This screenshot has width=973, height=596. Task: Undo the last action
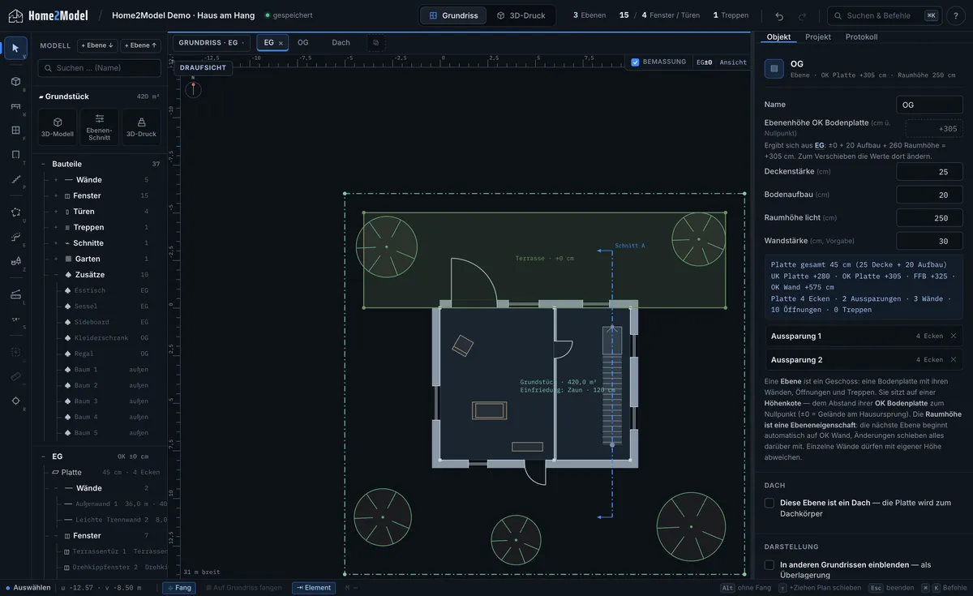pos(779,15)
